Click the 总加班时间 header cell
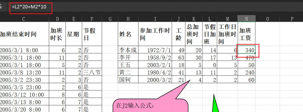 tap(194, 34)
